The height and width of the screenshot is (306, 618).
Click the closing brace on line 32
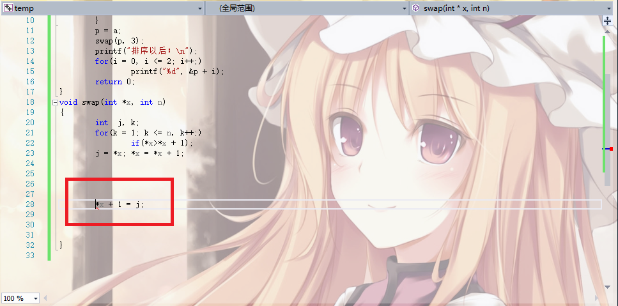pos(61,245)
